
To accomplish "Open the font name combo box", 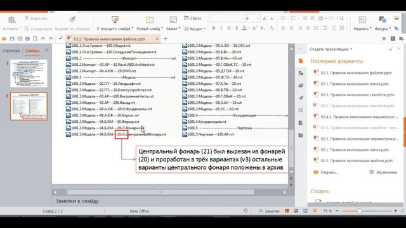I will [x=227, y=18].
